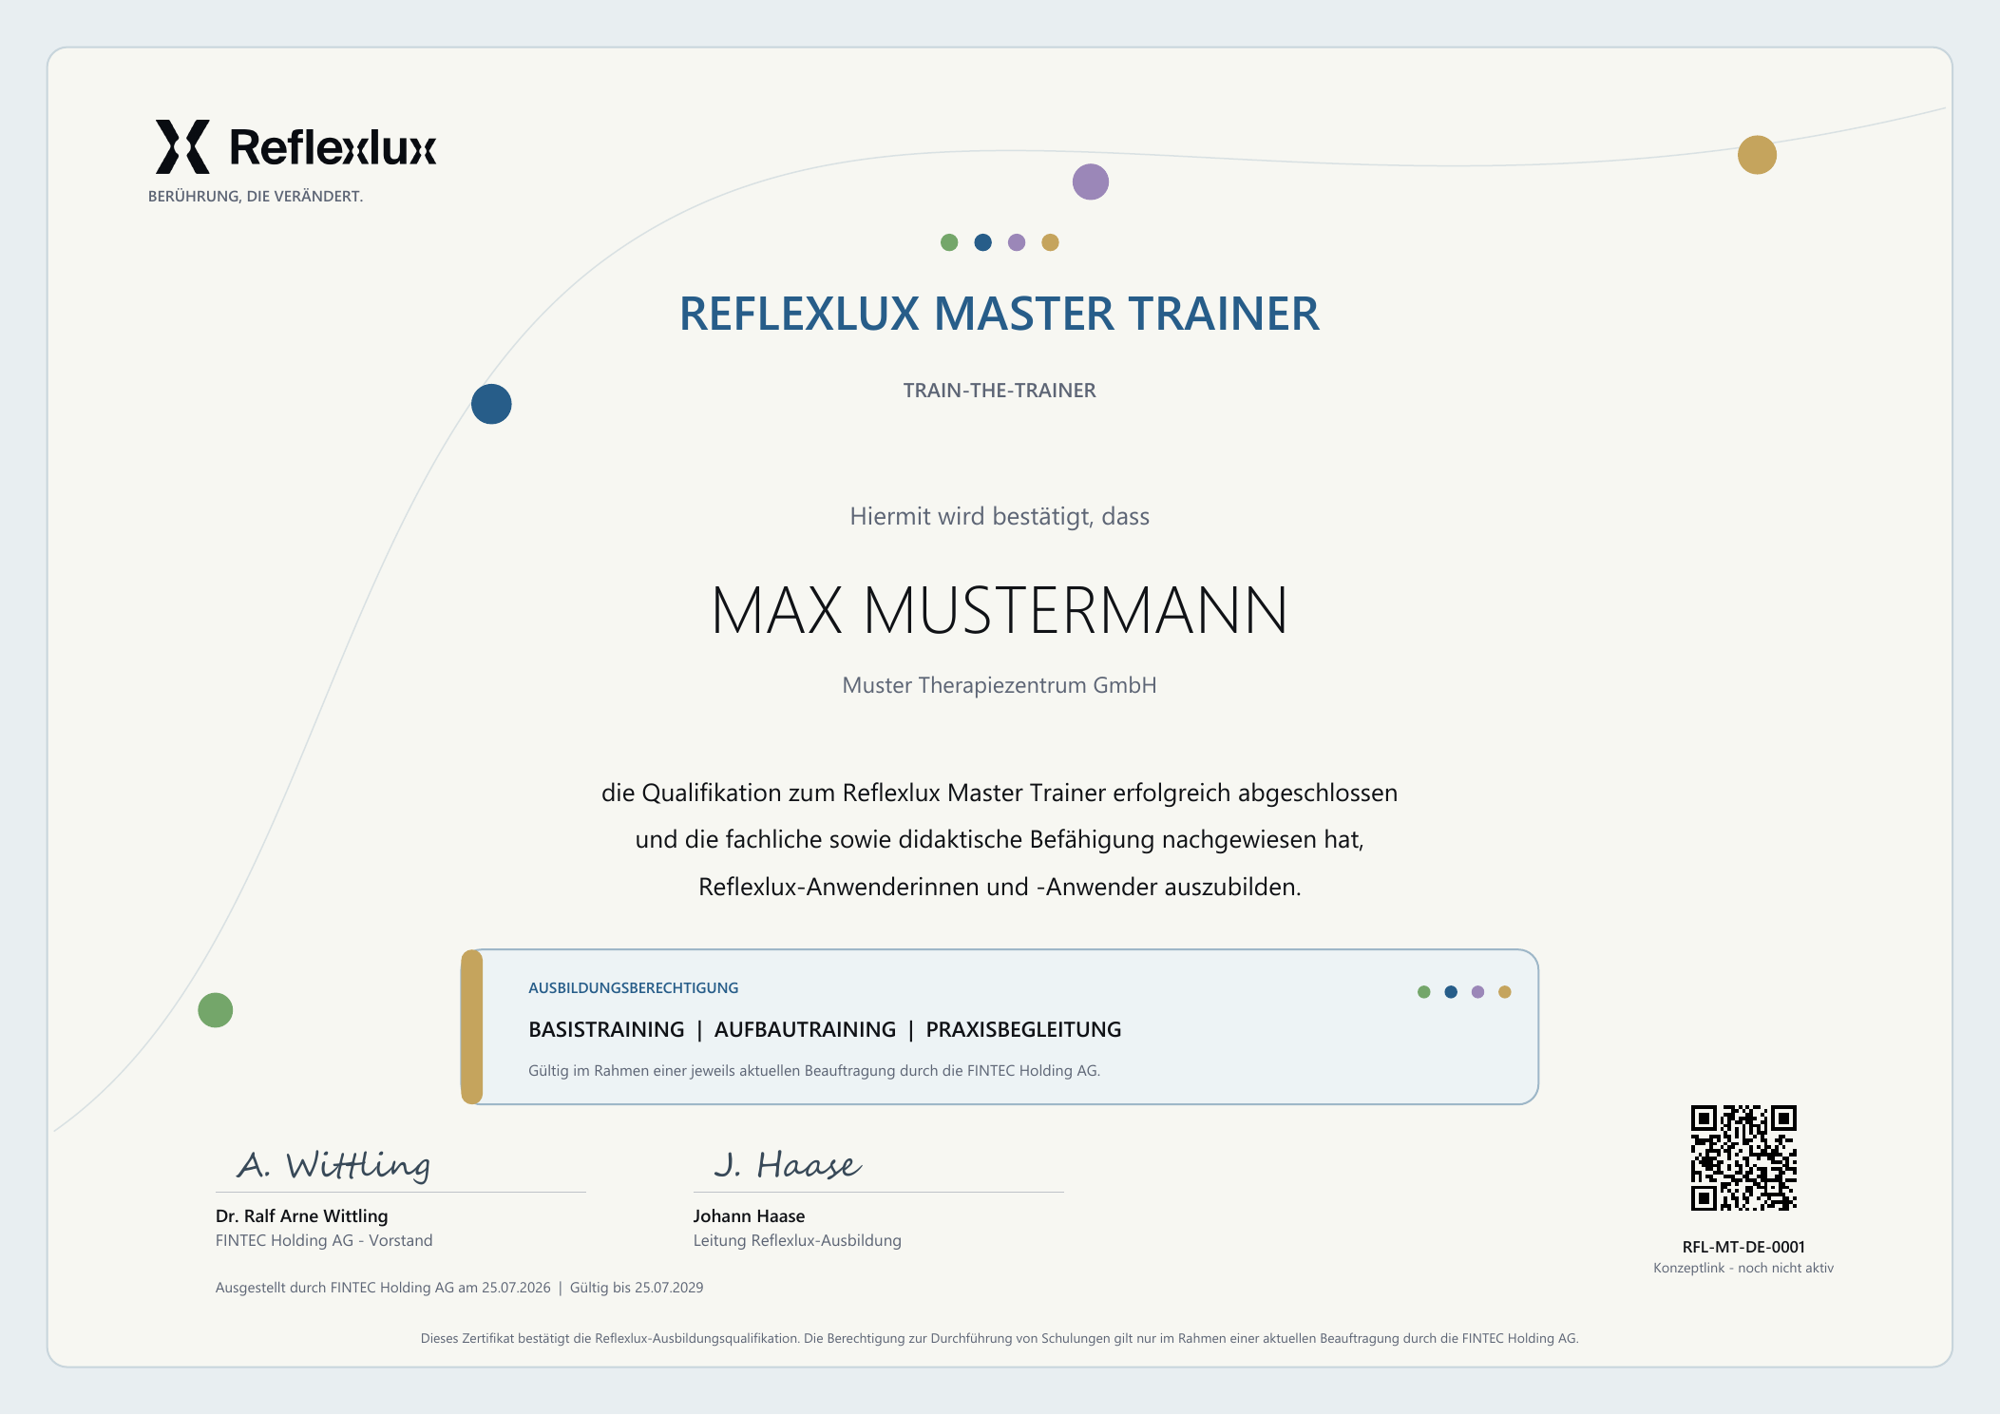Click the Reflexlux wordmark text
This screenshot has height=1415, width=2000.
[x=333, y=147]
